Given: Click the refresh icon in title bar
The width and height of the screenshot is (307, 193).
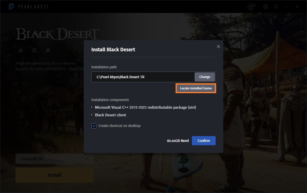Looking at the screenshot, I should pyautogui.click(x=276, y=7).
